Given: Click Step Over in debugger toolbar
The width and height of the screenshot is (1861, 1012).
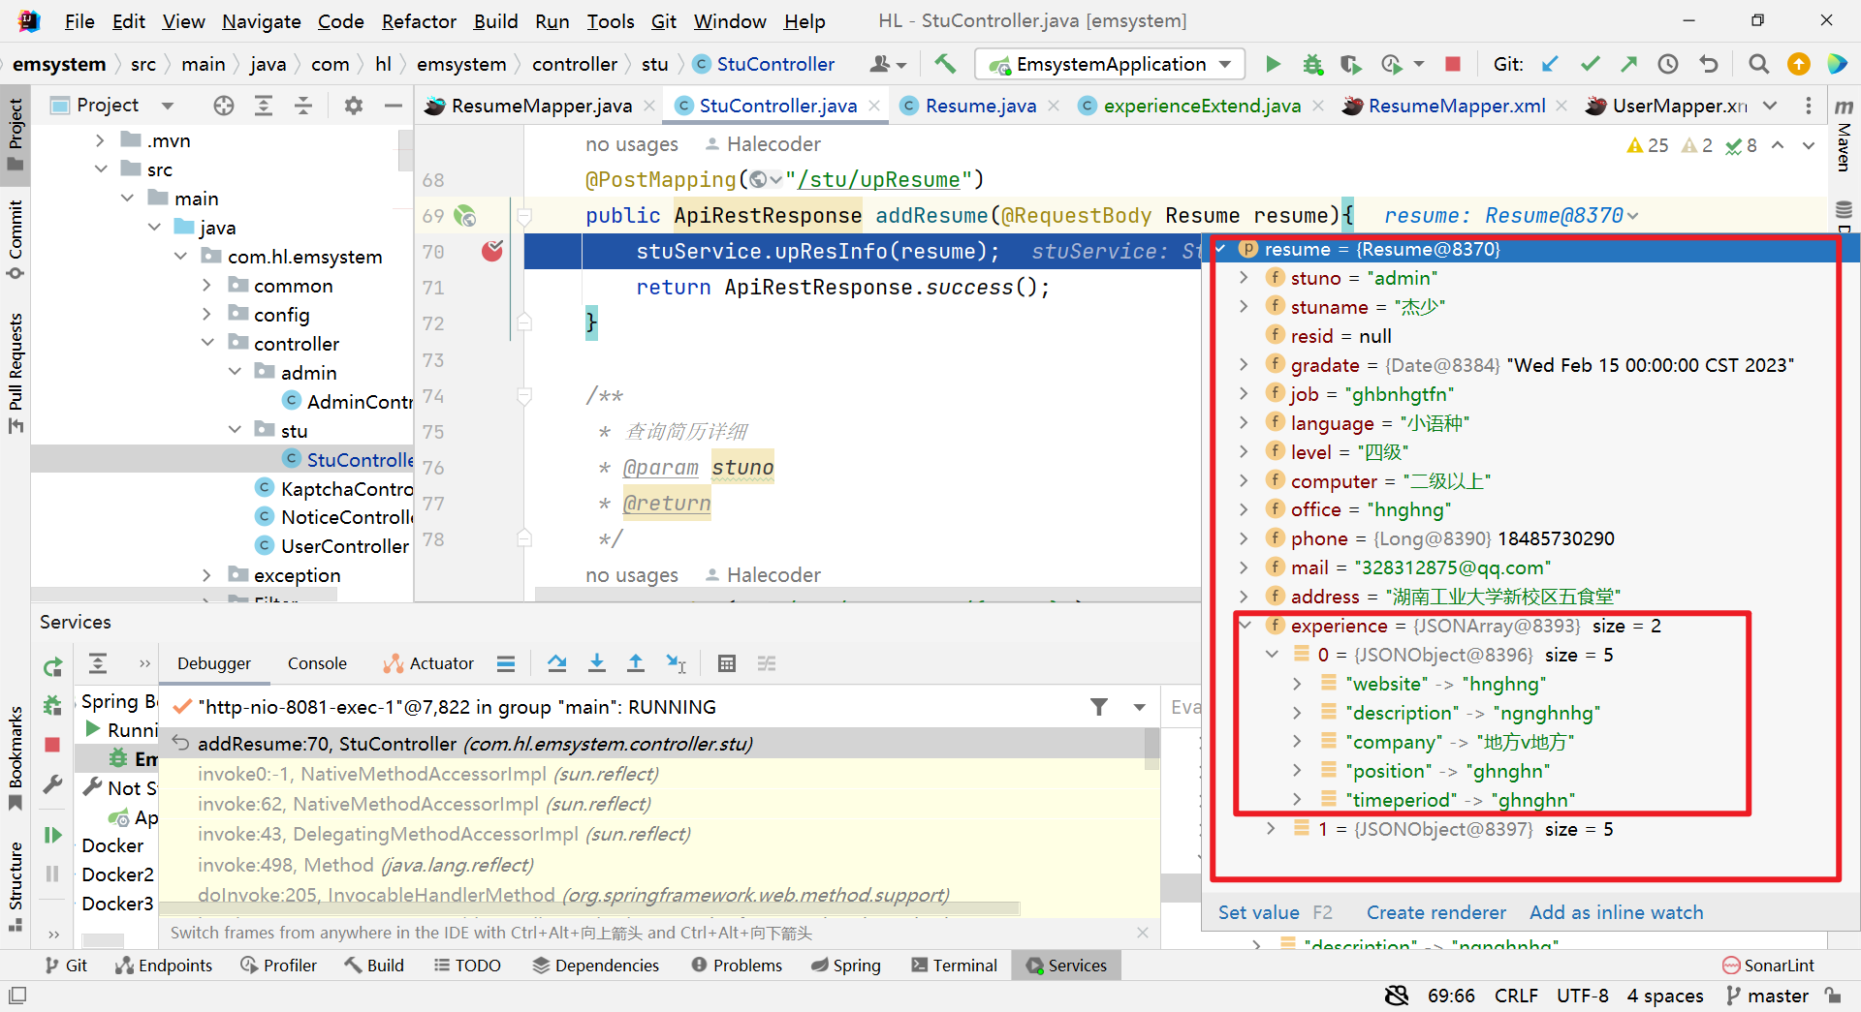Looking at the screenshot, I should click(x=556, y=663).
